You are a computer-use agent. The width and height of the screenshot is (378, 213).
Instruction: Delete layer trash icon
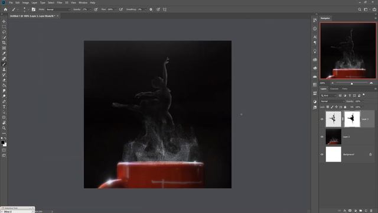(372, 211)
